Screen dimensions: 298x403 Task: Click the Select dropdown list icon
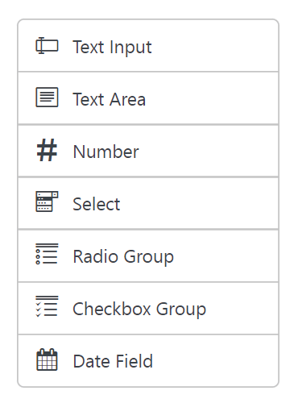pos(47,201)
